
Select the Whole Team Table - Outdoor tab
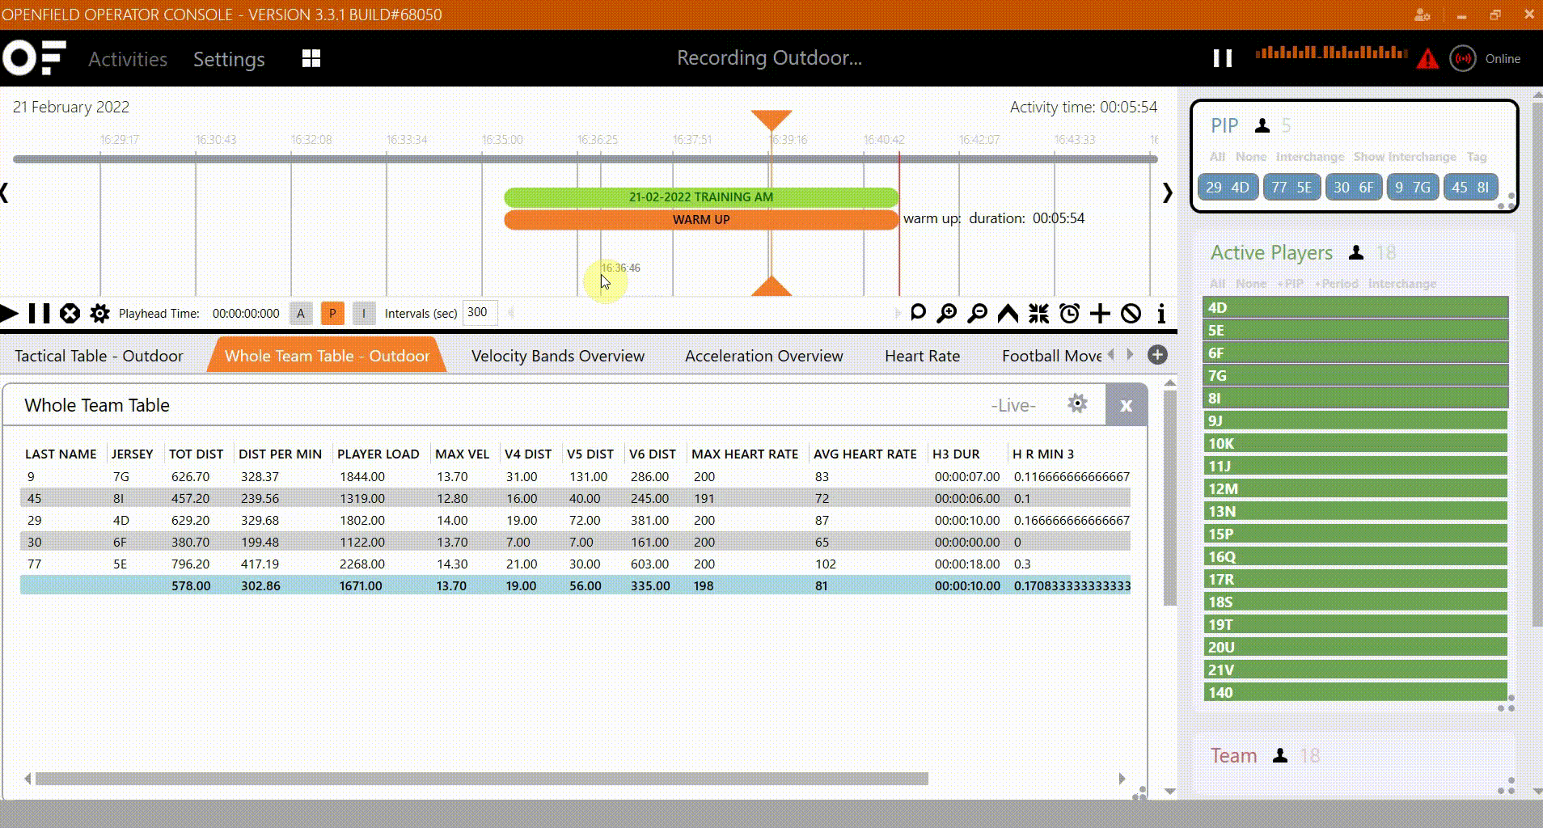coord(327,356)
